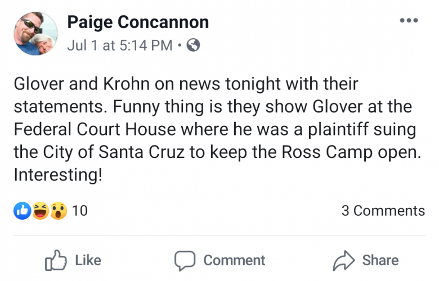Click the surprised Wow reaction emoji
The width and height of the screenshot is (439, 281).
tap(58, 211)
